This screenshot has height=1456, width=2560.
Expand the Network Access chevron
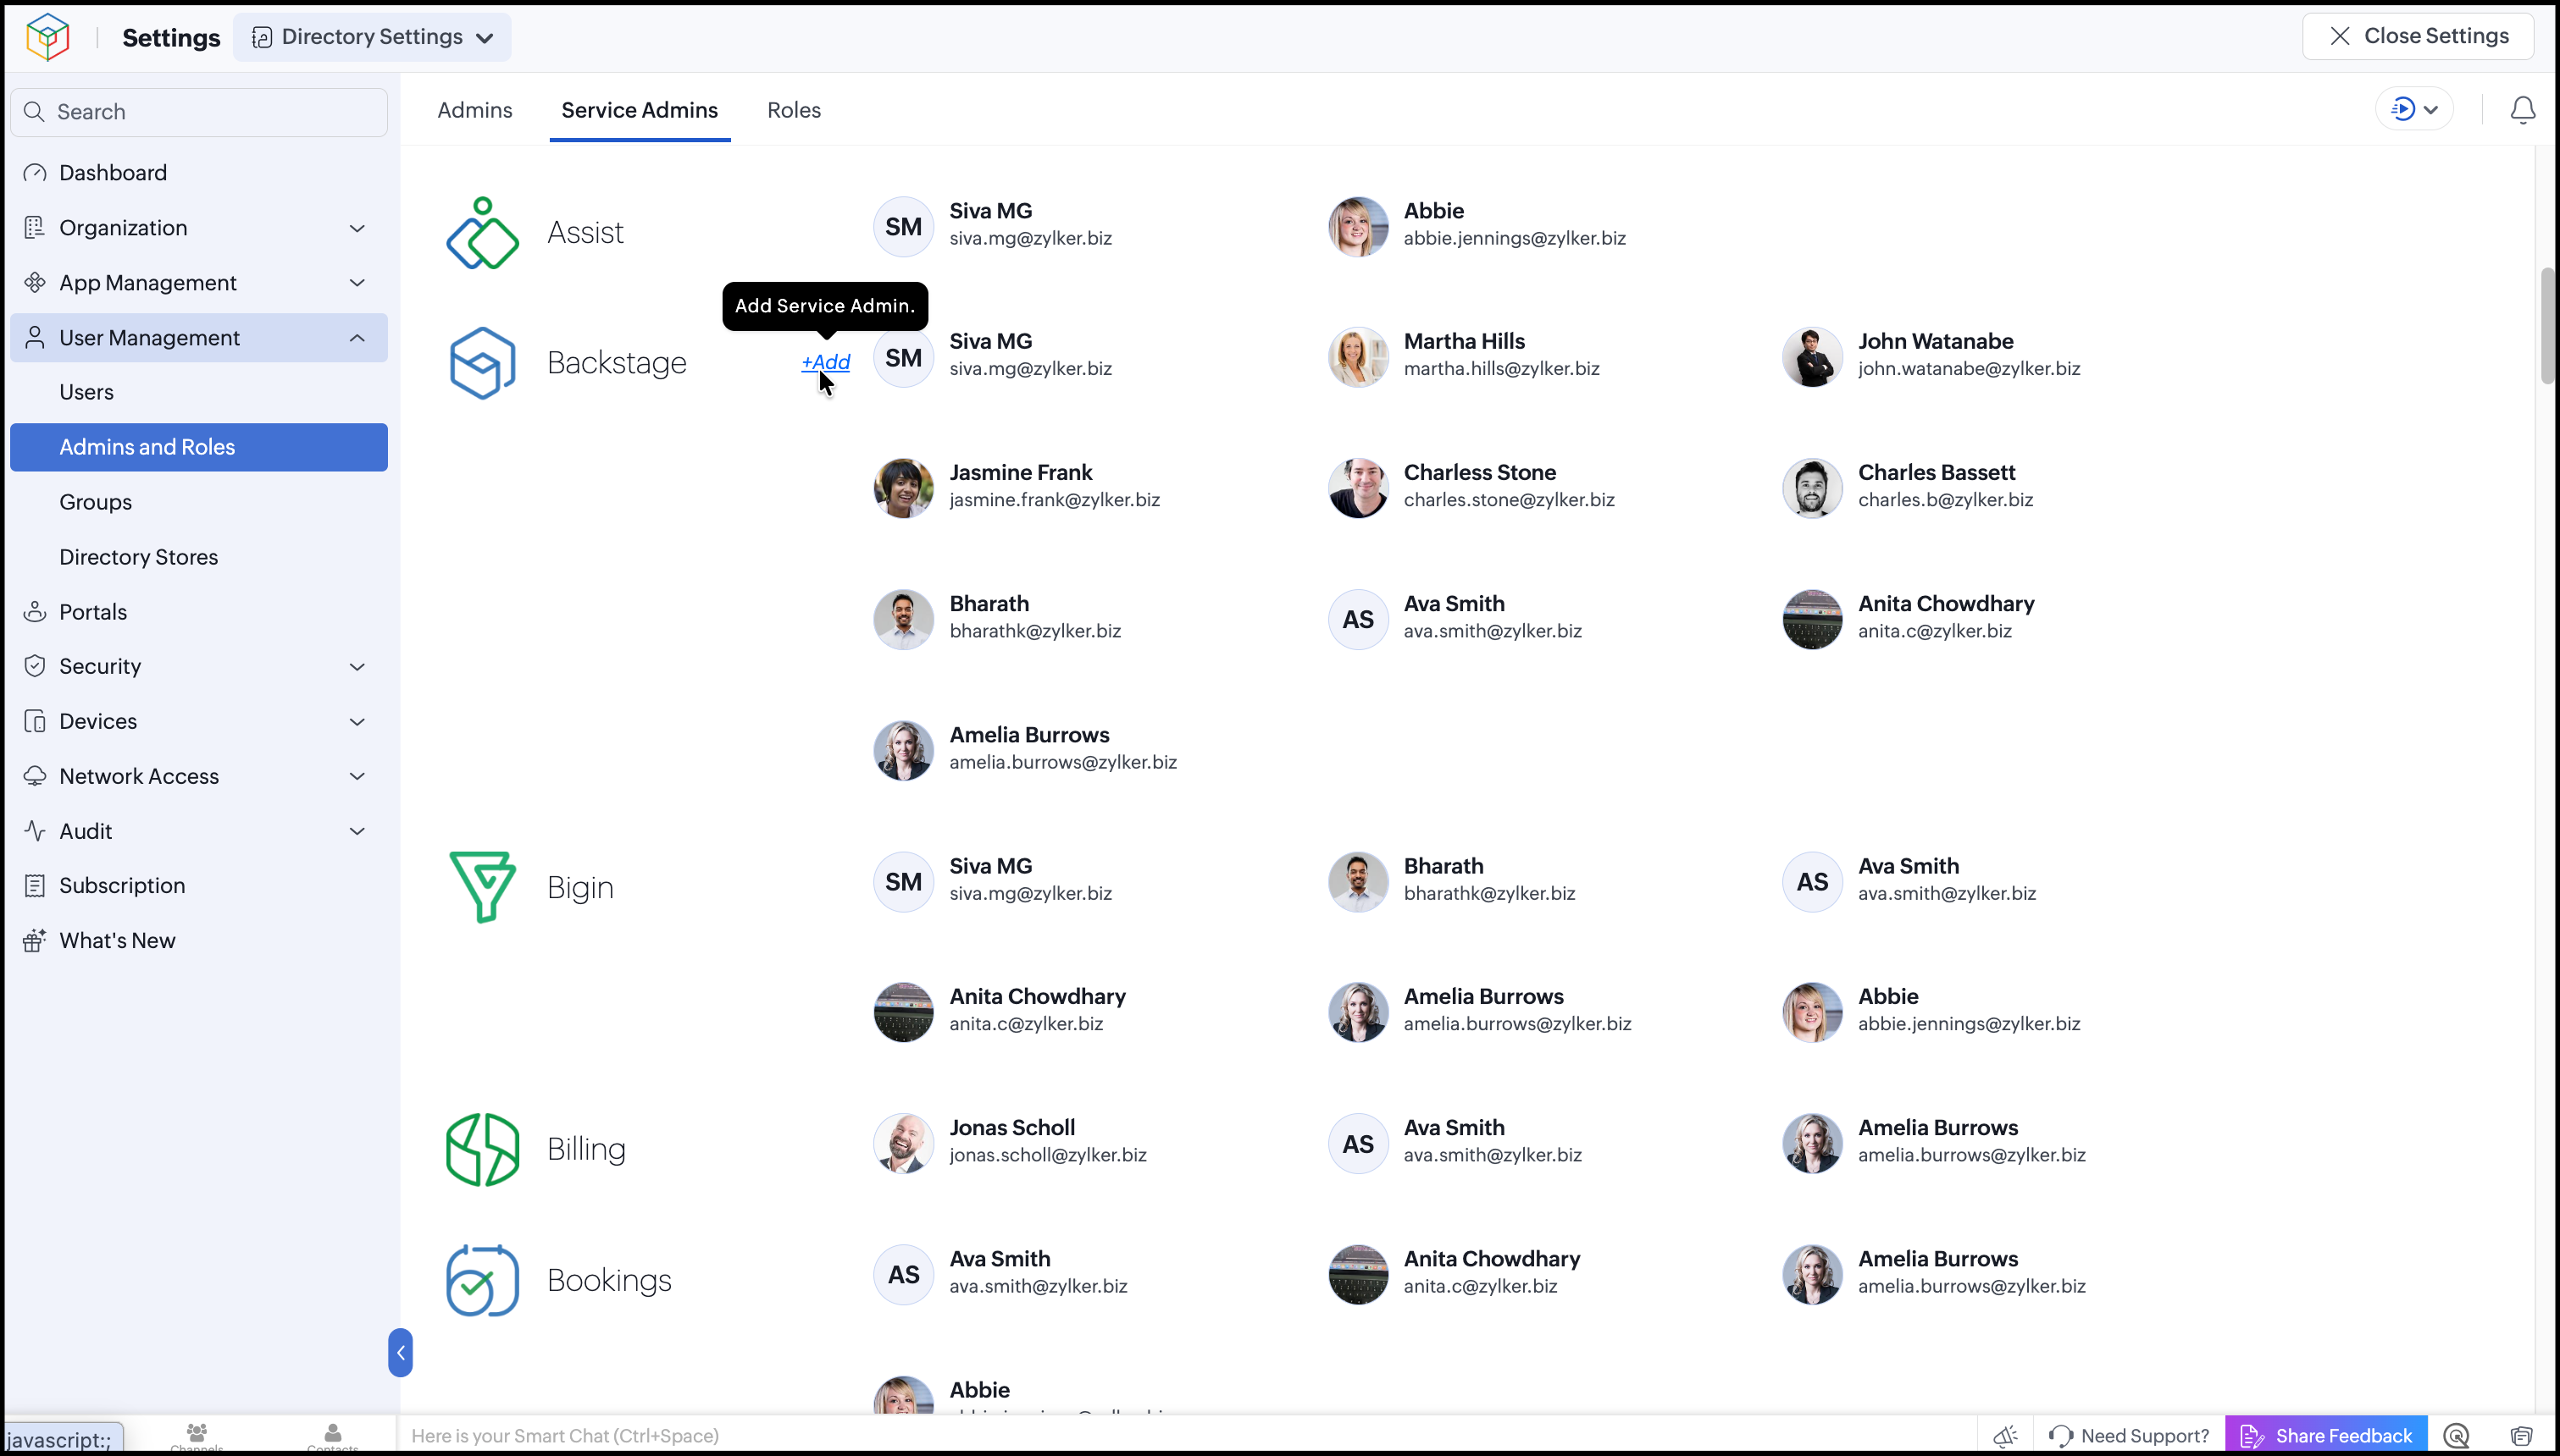pyautogui.click(x=357, y=776)
